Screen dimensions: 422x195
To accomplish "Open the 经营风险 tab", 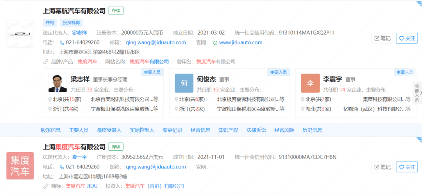I will (x=284, y=130).
